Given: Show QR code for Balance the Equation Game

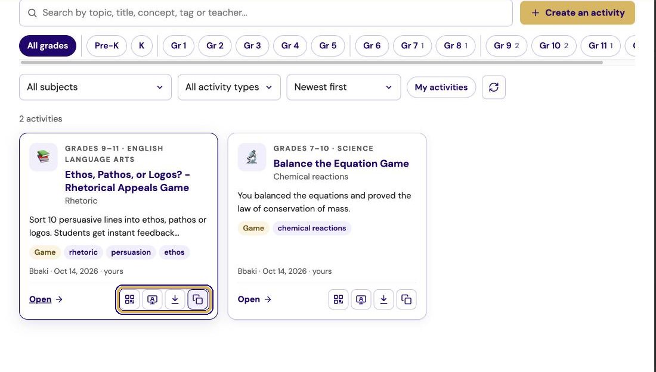Looking at the screenshot, I should pyautogui.click(x=339, y=299).
